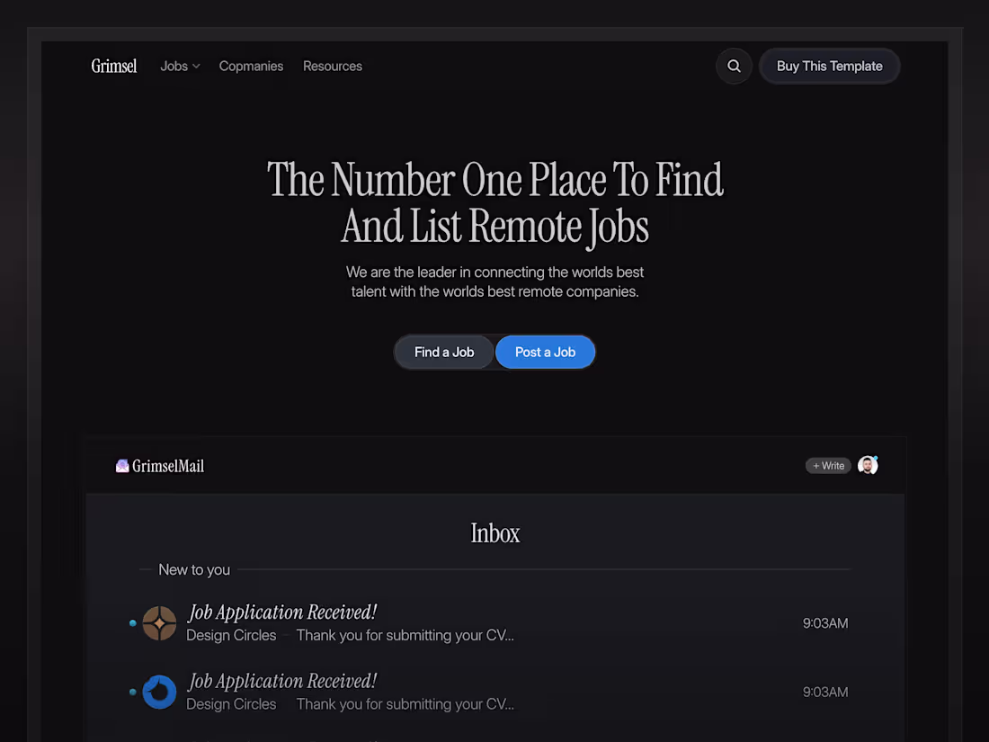Screen dimensions: 989x742
Task: Click the GrimselMail envelope icon
Action: point(122,466)
